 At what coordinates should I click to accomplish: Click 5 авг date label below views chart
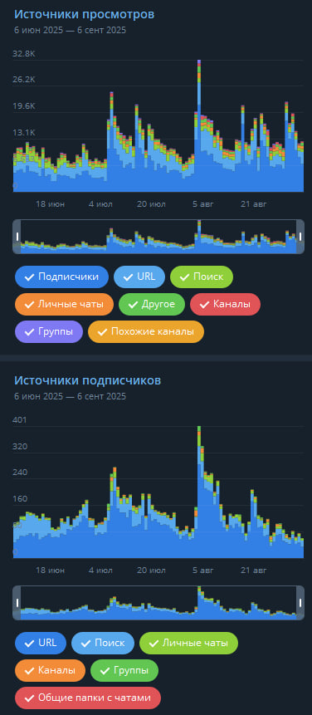click(x=202, y=203)
